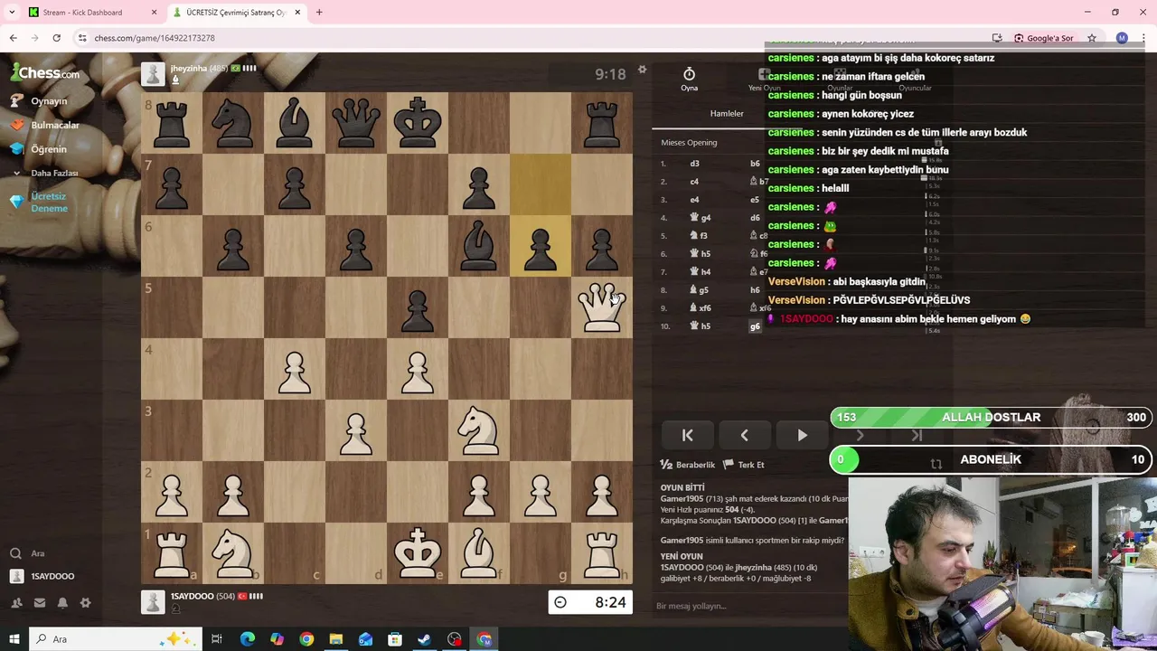The height and width of the screenshot is (651, 1157).
Task: Select the highlighted g6 move in row 10
Action: [x=756, y=326]
